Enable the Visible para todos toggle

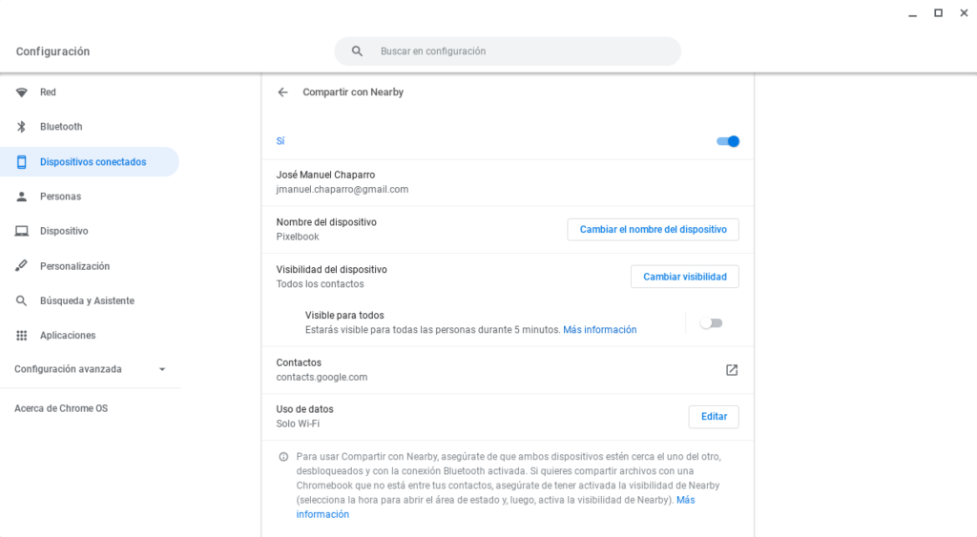(x=711, y=323)
